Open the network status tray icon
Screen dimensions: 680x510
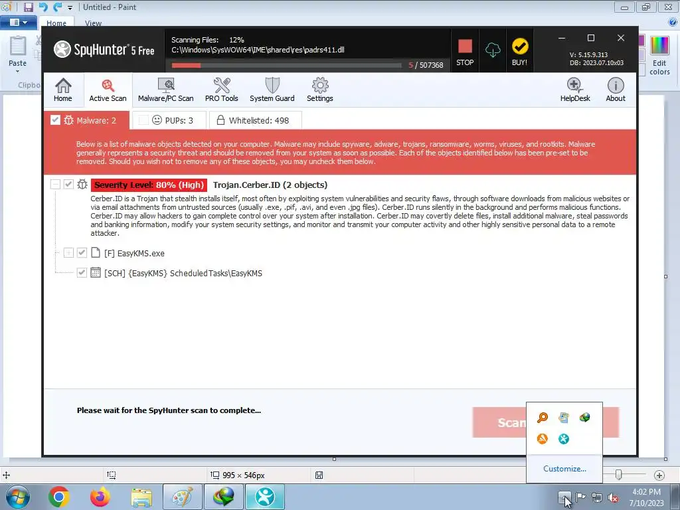coord(597,497)
